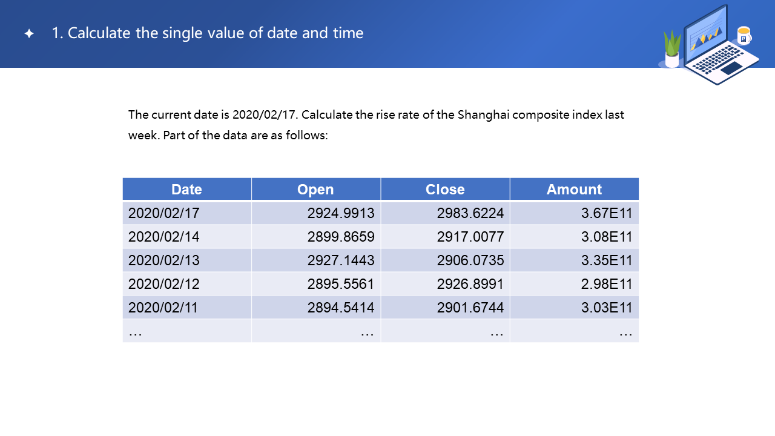Screen dimensions: 775x436
Task: Choose the Amount cell 2.98E11
Action: click(575, 283)
